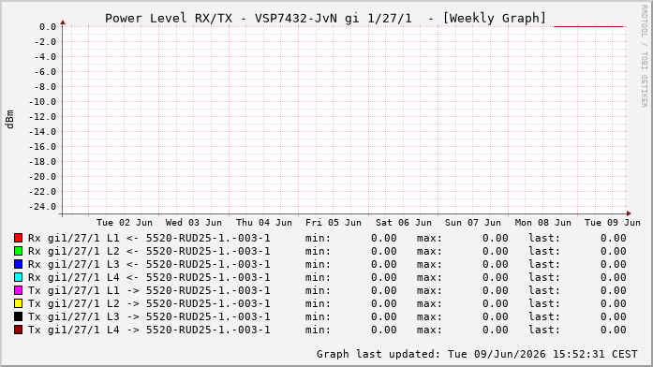Image resolution: width=653 pixels, height=367 pixels.
Task: Click y-axis value '-4.0'
Action: [x=45, y=57]
